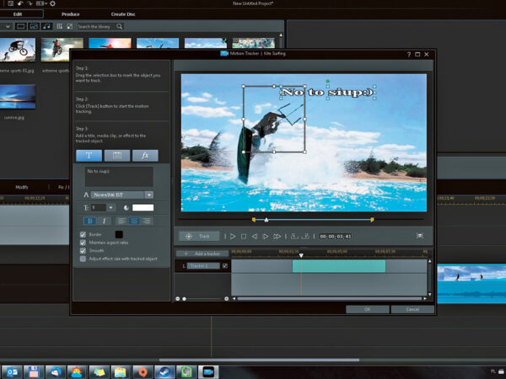506x379 pixels.
Task: Select the fx effect tool
Action: click(145, 156)
